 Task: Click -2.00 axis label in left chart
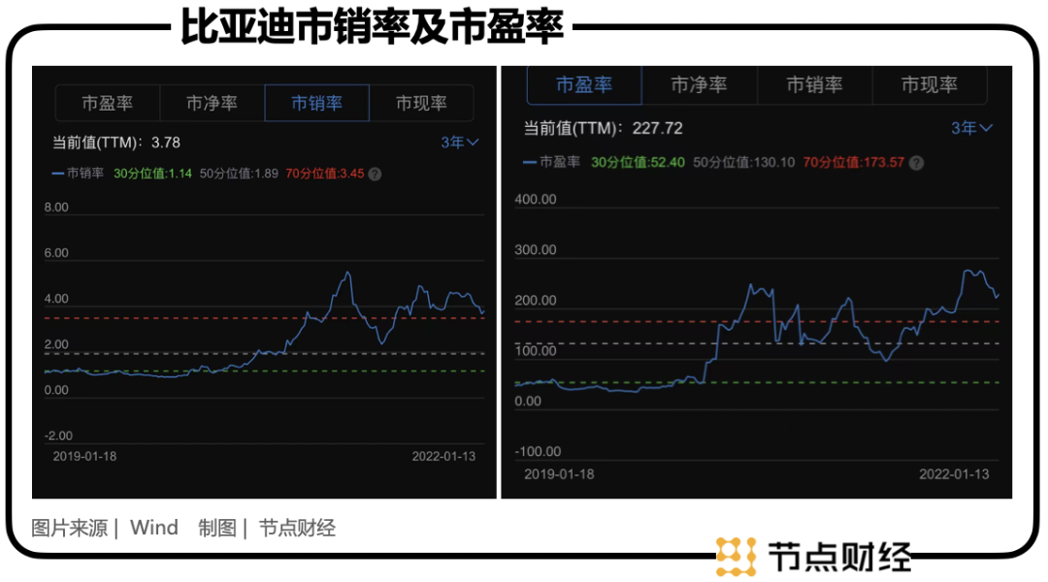tap(58, 436)
